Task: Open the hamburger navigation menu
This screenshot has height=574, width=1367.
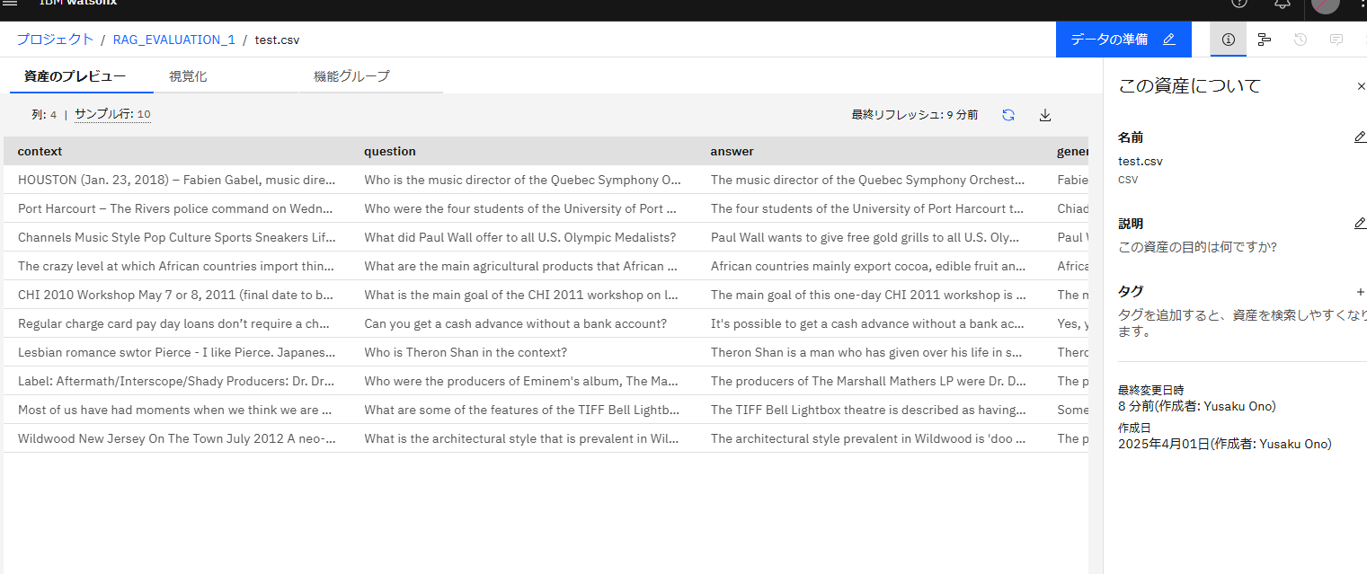Action: [11, 4]
